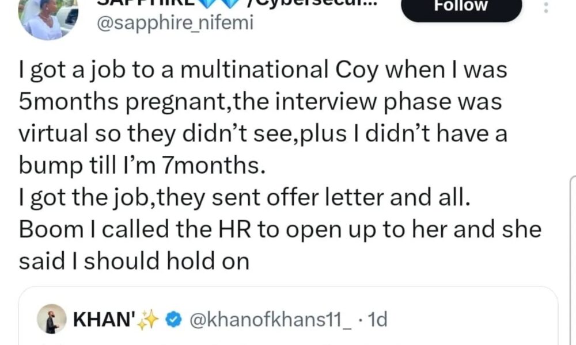
Task: Click the last line "said I should hold on"
Action: 134,262
